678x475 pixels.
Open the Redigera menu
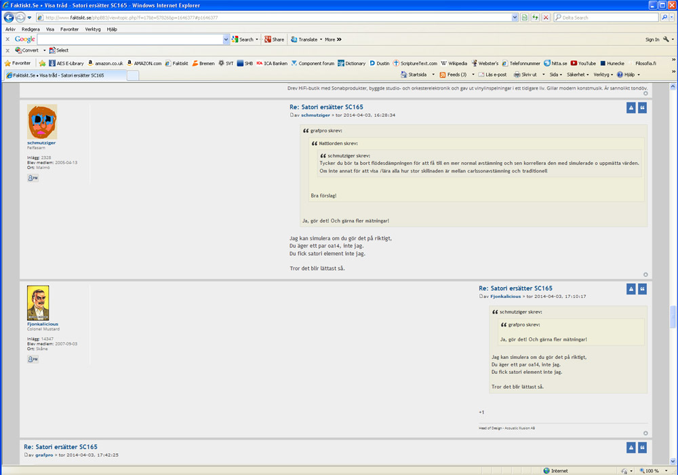click(31, 29)
